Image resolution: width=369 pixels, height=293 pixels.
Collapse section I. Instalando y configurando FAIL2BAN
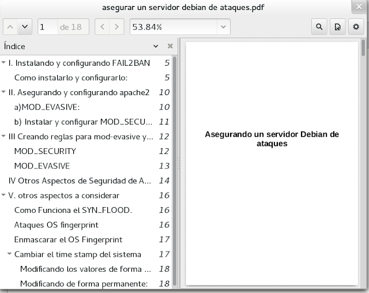(x=3, y=63)
